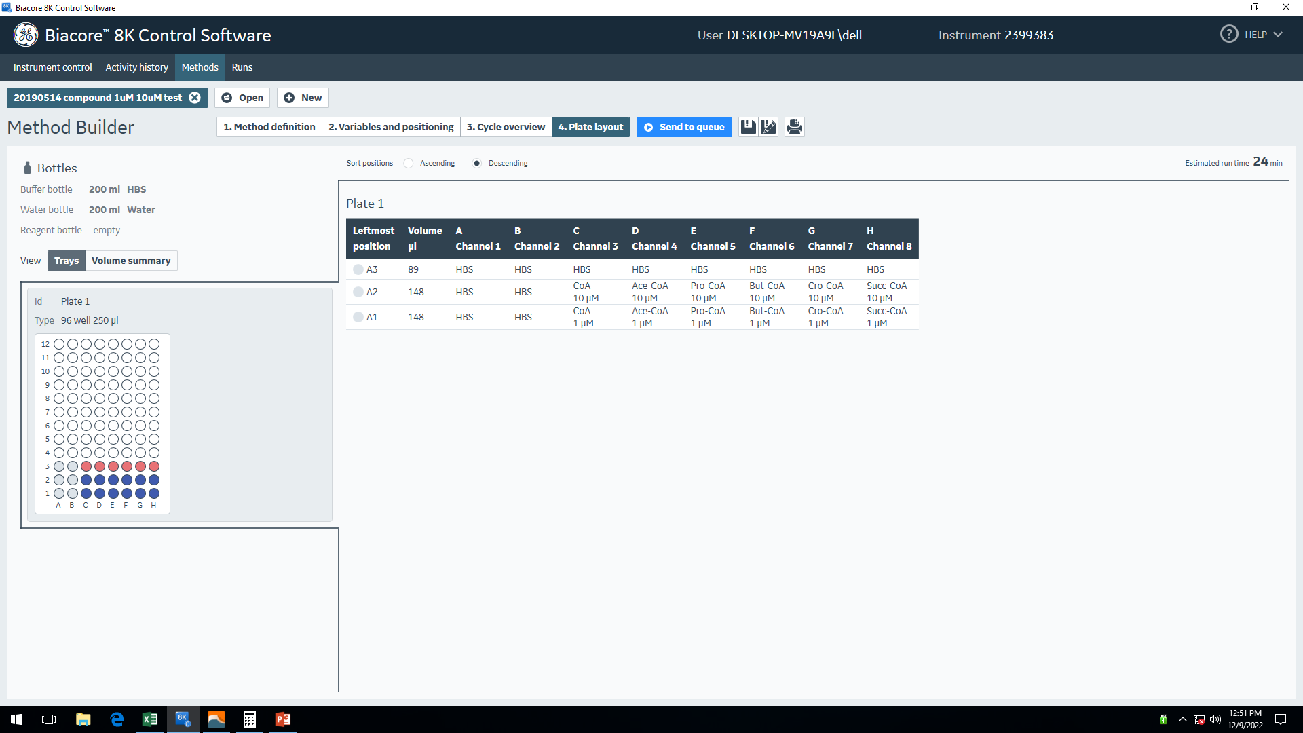Open Excel from the taskbar
The height and width of the screenshot is (733, 1303).
pyautogui.click(x=150, y=719)
